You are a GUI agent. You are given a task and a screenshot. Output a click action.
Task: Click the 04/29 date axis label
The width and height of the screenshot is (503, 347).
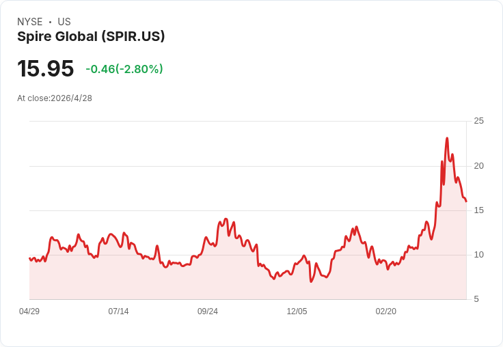click(29, 311)
